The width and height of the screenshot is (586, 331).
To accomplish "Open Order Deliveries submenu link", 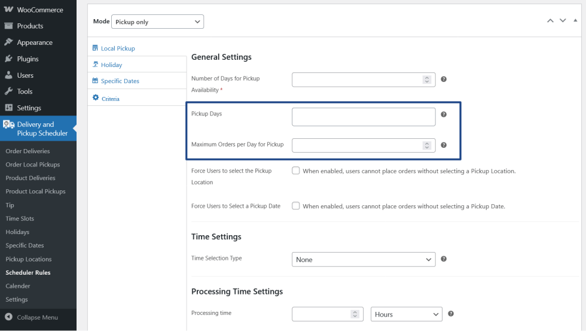I will pos(28,151).
